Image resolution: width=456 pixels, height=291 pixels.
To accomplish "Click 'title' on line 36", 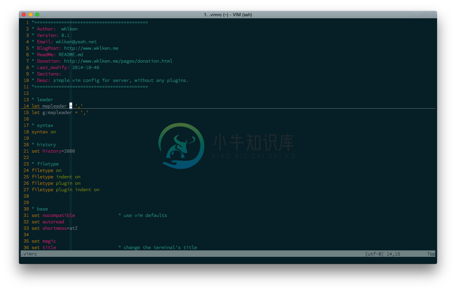I will coord(49,247).
